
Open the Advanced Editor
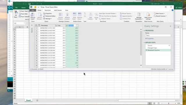[49, 16]
